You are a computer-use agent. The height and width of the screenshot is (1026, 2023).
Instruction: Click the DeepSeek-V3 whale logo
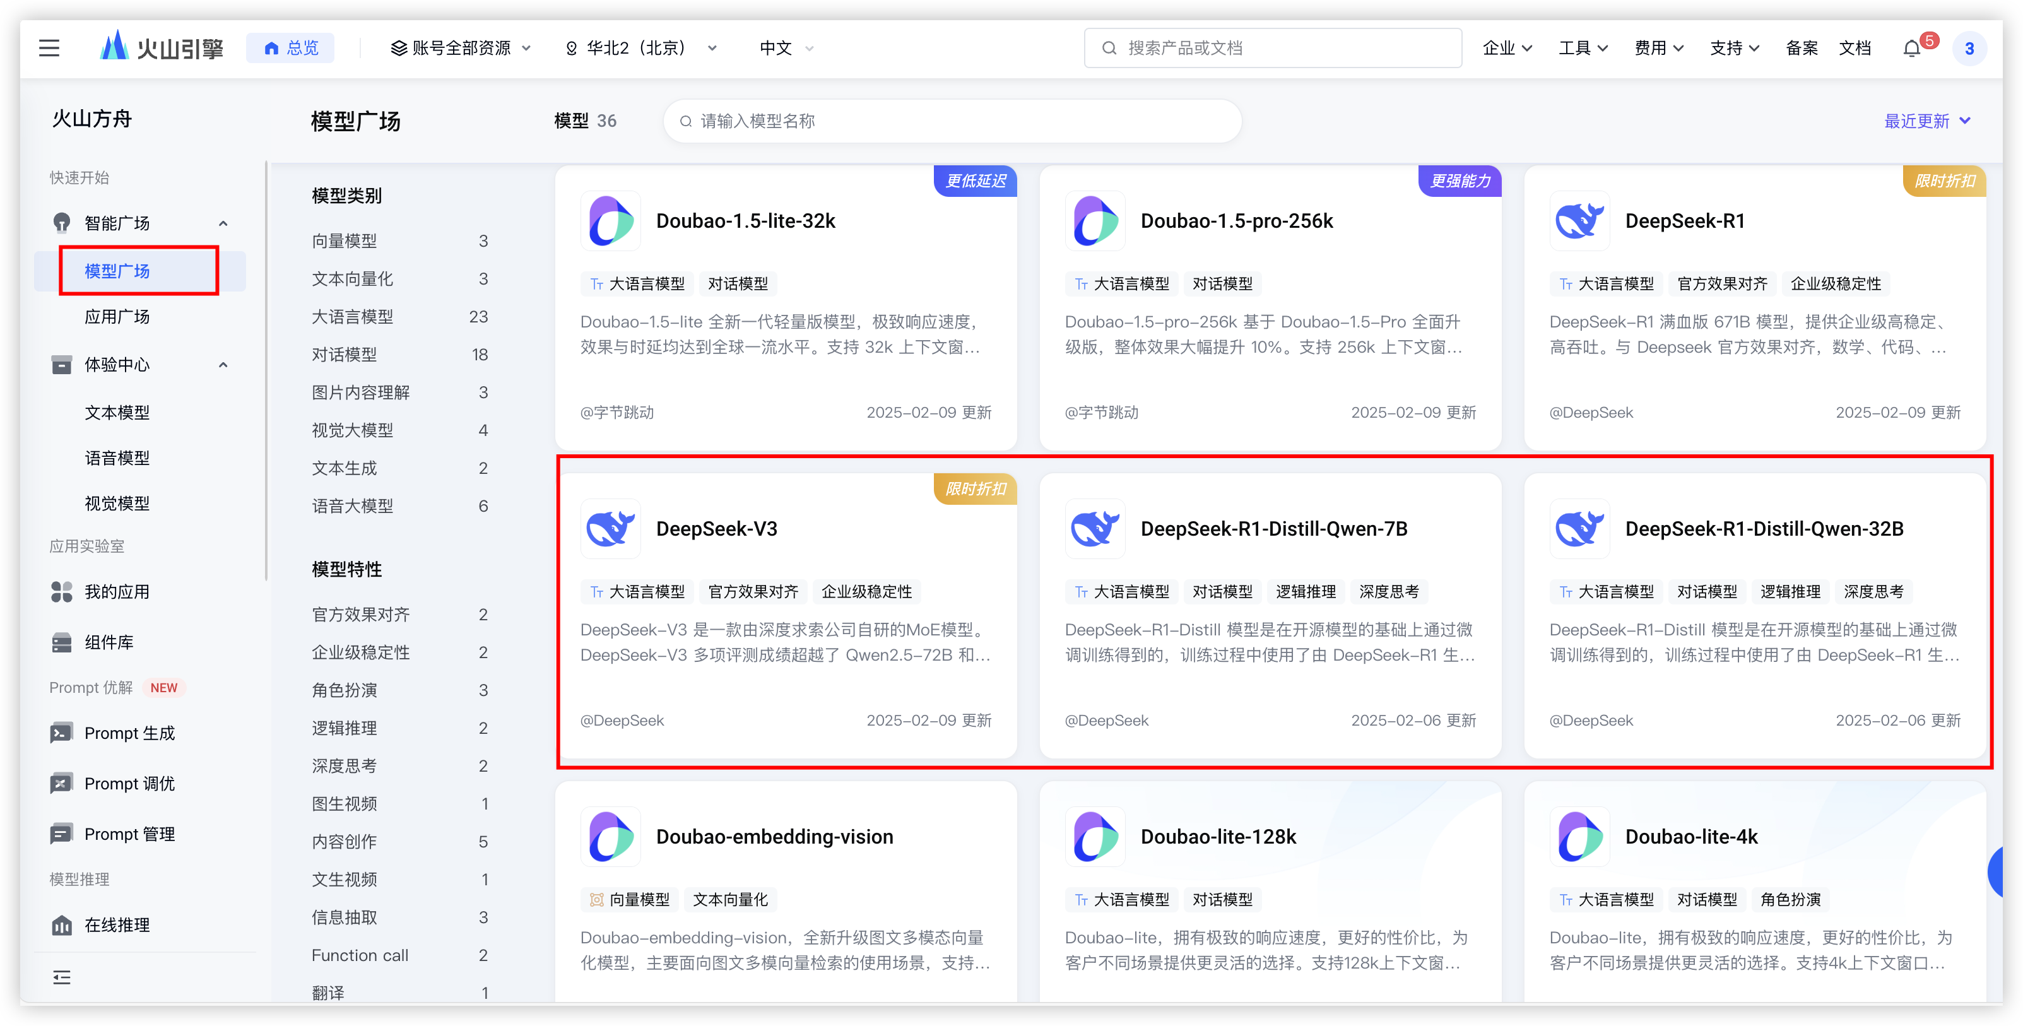tap(611, 529)
